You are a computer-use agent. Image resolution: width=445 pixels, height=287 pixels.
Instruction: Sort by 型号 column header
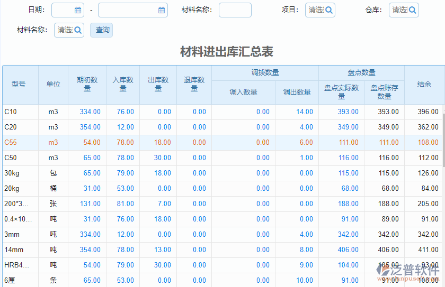coord(19,85)
